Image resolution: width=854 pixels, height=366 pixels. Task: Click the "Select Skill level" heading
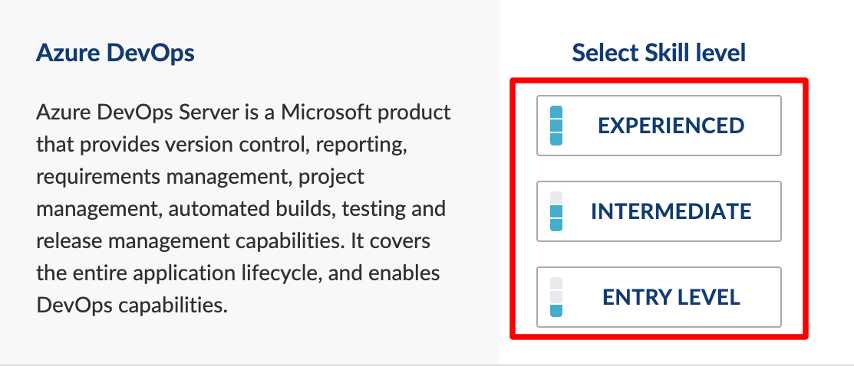pyautogui.click(x=658, y=54)
